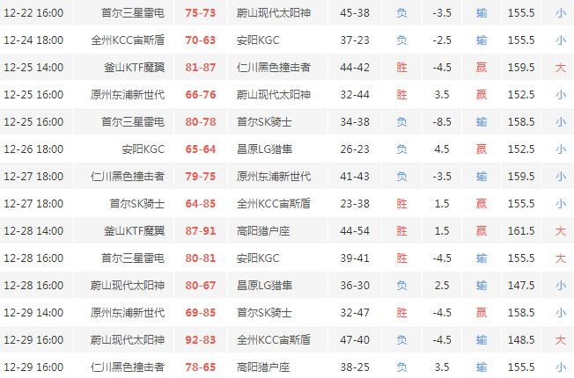Select halftime score 44-54
This screenshot has height=378, width=574.
click(x=355, y=231)
